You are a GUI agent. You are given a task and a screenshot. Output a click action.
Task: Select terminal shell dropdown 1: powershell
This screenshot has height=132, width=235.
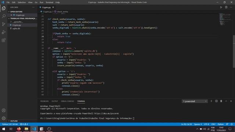click(x=195, y=101)
